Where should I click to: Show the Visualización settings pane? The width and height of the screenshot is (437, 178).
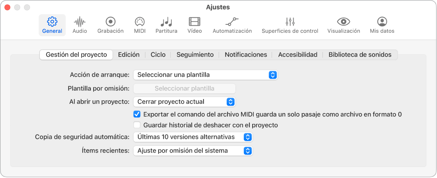(343, 25)
